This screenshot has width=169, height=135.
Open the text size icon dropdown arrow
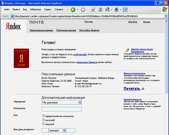coord(120,10)
